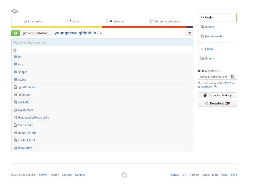
Task: Click the Subversion help question mark icon
Action: click(215, 87)
